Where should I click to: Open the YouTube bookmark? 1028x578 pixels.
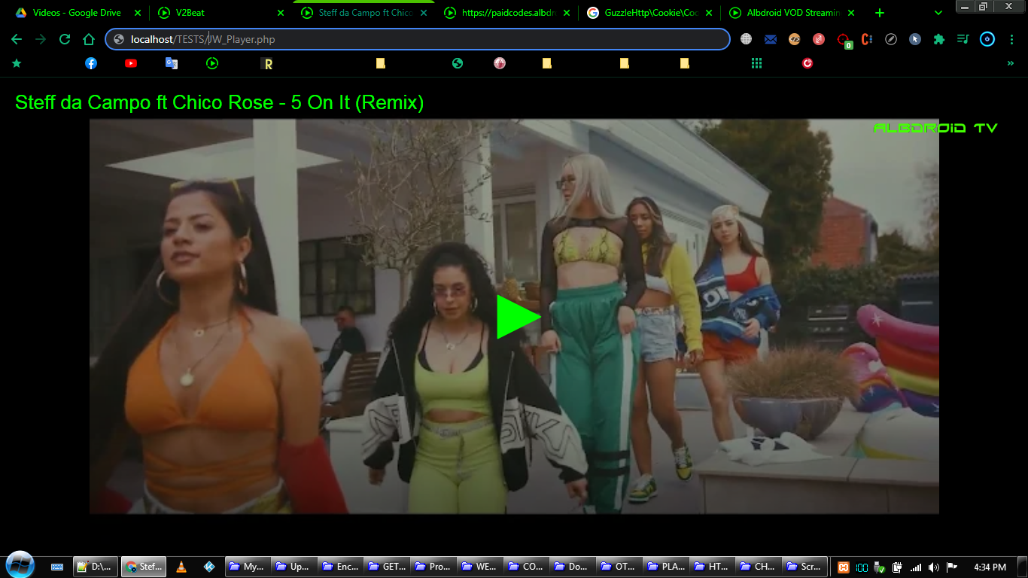(131, 63)
